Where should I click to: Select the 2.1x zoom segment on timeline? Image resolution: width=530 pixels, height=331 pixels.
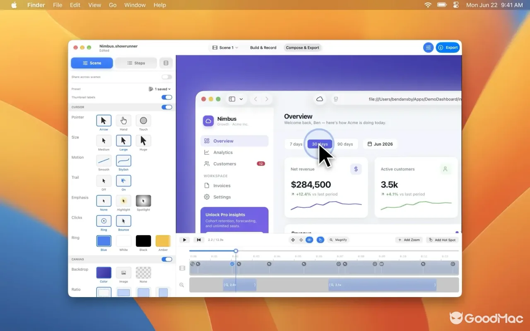point(383,285)
